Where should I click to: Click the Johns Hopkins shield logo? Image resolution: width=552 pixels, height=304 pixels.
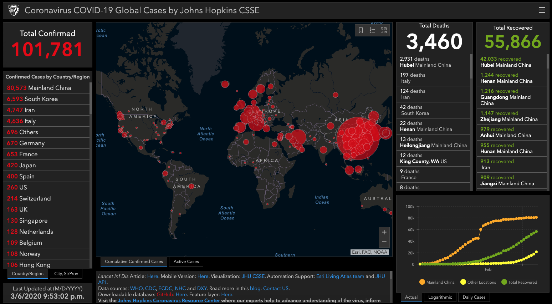[x=14, y=10]
